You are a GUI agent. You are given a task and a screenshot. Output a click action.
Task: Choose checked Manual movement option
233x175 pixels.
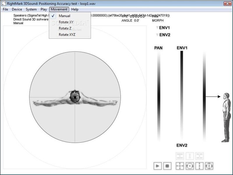point(70,16)
